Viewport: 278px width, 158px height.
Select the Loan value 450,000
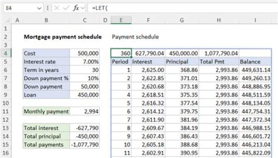coord(85,95)
